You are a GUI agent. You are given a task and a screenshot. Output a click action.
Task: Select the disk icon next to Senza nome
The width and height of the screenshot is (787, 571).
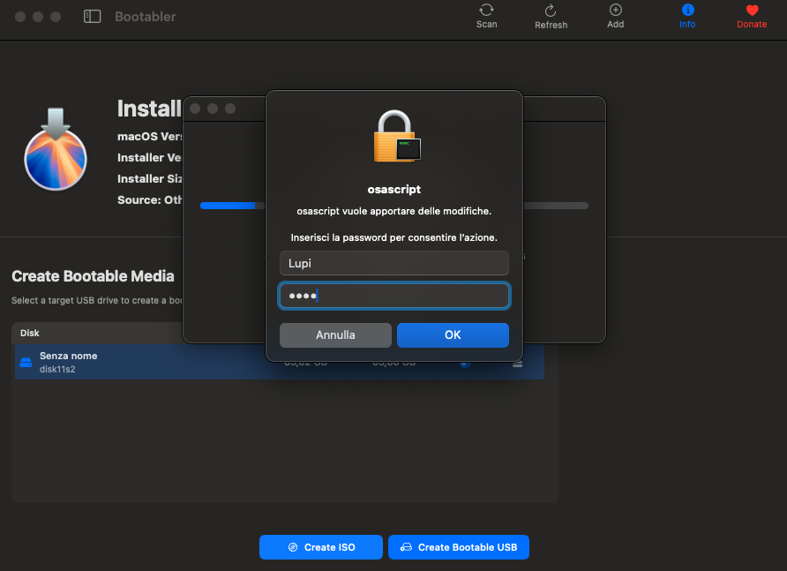[x=26, y=362]
